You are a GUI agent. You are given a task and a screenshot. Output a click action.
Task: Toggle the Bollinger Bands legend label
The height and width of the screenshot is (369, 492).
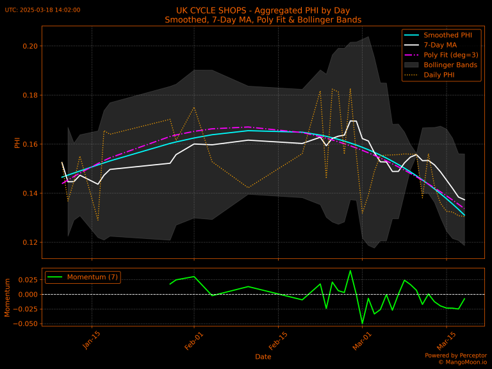(x=450, y=65)
